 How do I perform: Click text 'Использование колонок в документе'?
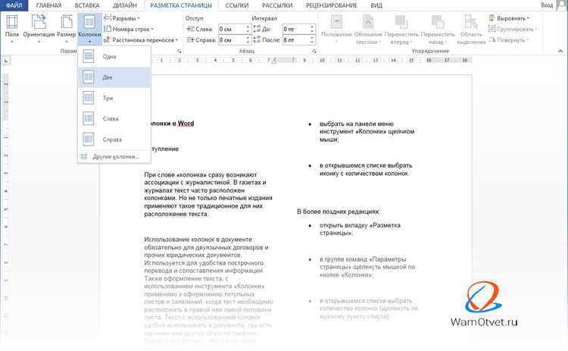click(x=198, y=240)
